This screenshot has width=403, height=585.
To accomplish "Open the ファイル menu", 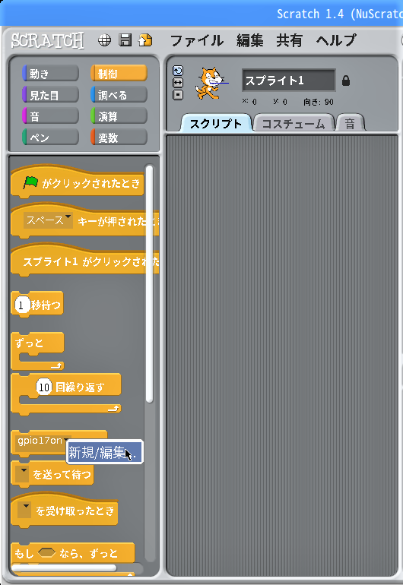I will [197, 40].
